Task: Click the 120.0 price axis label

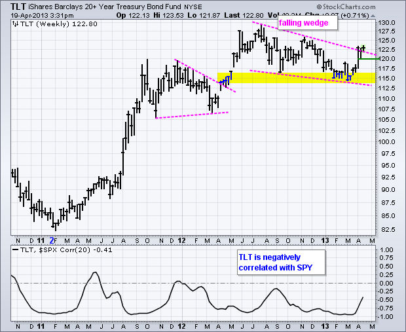Action: click(x=386, y=59)
